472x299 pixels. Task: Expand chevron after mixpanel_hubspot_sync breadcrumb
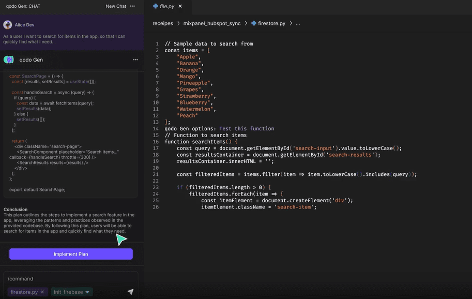[x=246, y=23]
